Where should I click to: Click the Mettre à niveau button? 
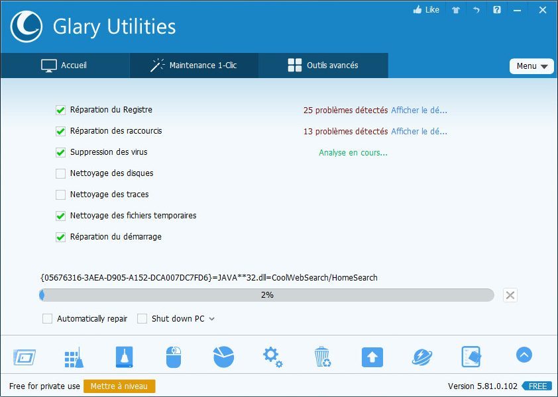pyautogui.click(x=119, y=386)
